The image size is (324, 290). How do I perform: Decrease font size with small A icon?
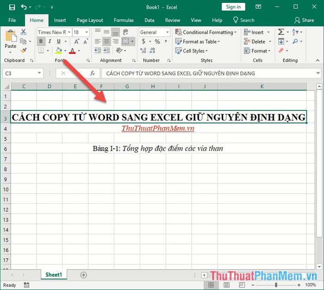tap(86, 42)
